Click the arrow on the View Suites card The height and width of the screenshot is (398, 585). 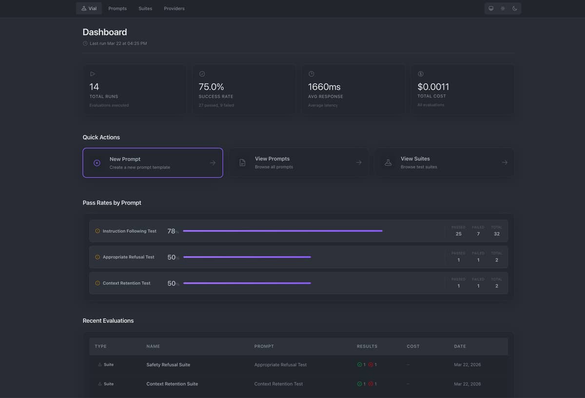[505, 163]
